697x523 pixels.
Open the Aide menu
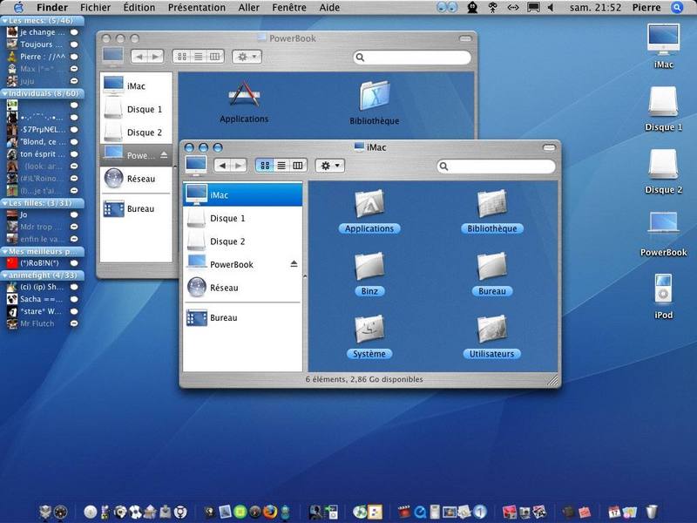point(329,8)
